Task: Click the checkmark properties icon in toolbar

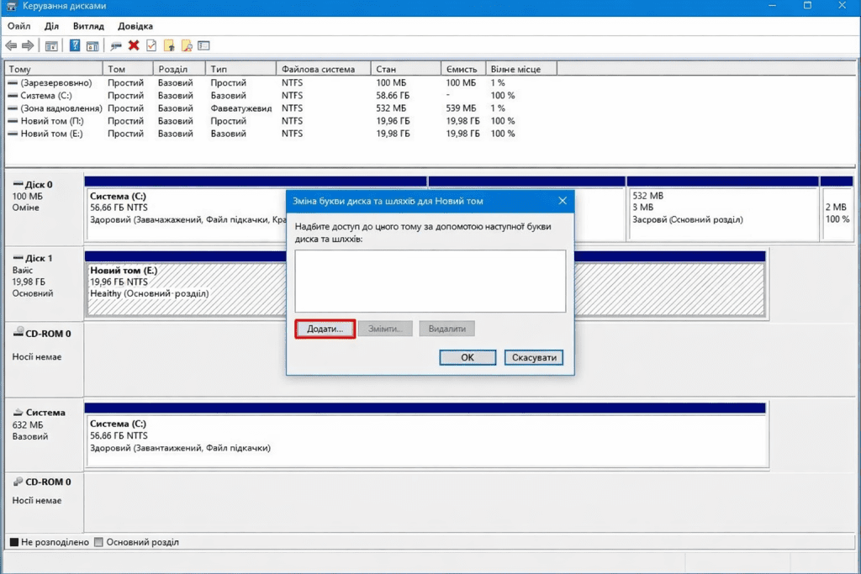Action: pyautogui.click(x=151, y=45)
